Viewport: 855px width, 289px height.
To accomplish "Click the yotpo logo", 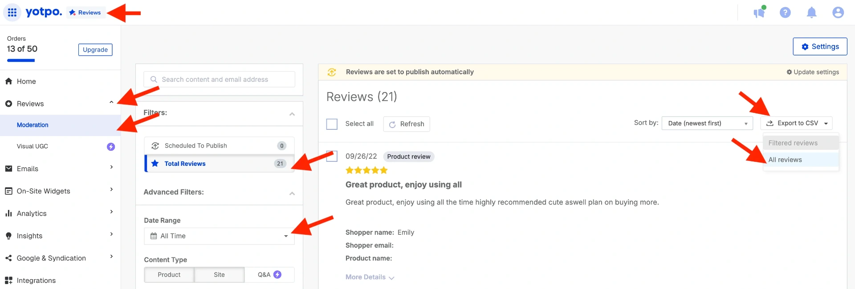I will (x=44, y=12).
